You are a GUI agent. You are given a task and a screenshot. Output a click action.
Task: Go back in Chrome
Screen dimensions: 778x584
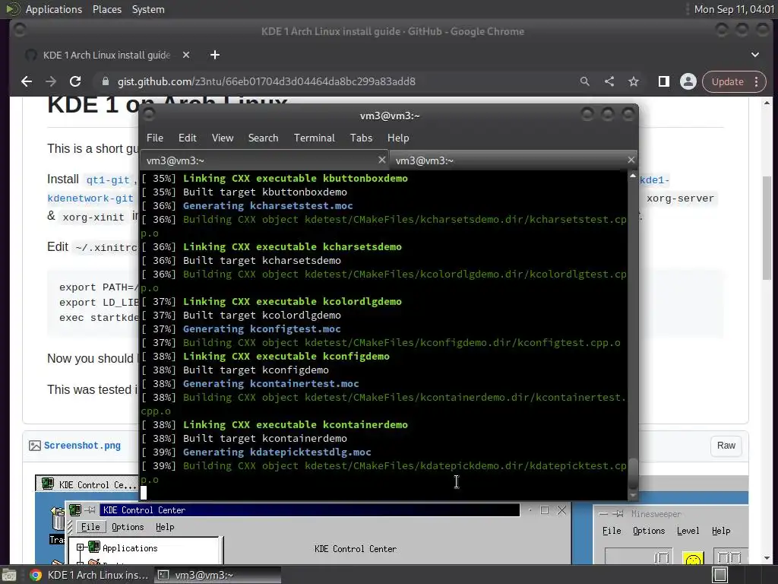pos(27,81)
